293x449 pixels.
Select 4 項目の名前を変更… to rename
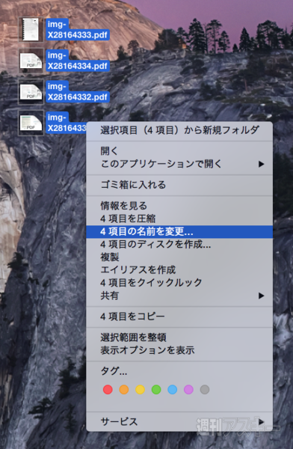(179, 231)
